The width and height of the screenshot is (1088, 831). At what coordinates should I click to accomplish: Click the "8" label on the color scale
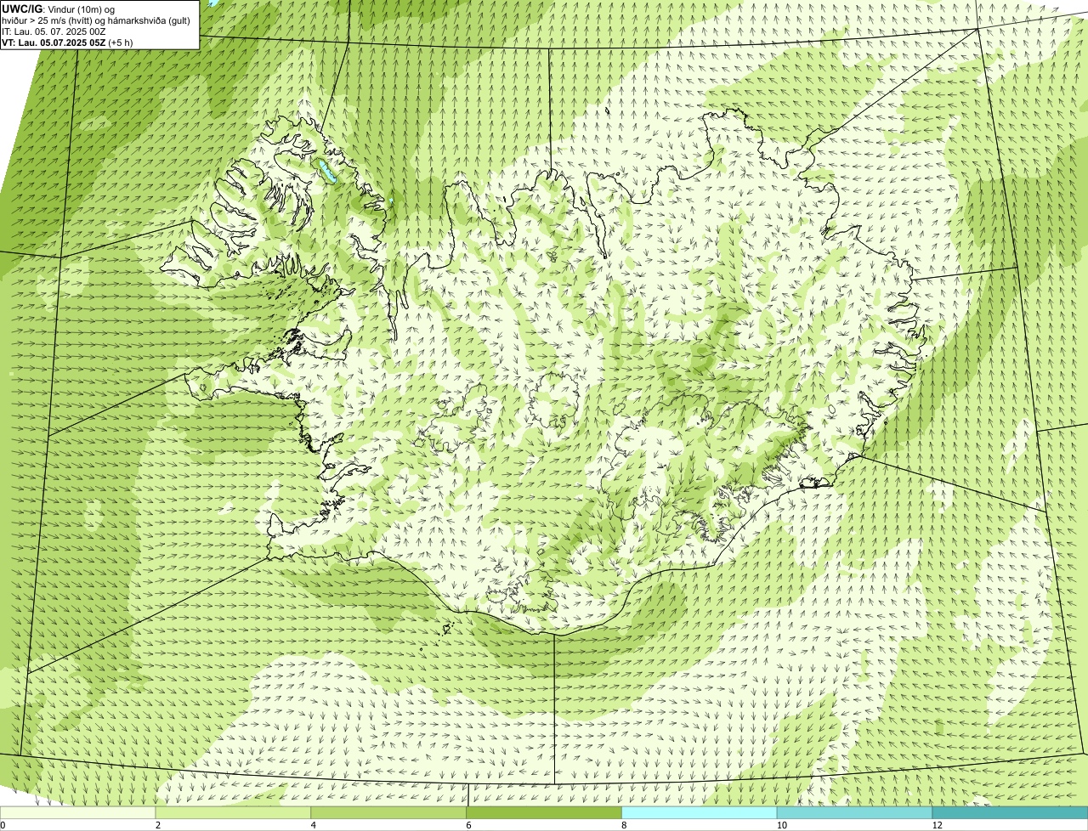tap(625, 825)
